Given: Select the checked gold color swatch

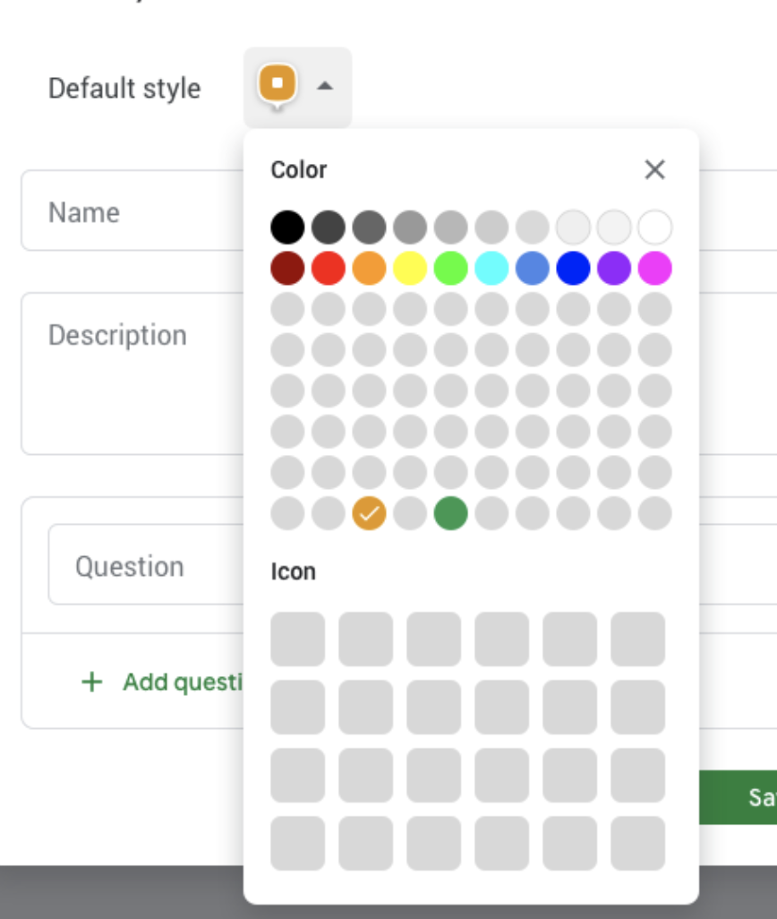Looking at the screenshot, I should coord(370,513).
